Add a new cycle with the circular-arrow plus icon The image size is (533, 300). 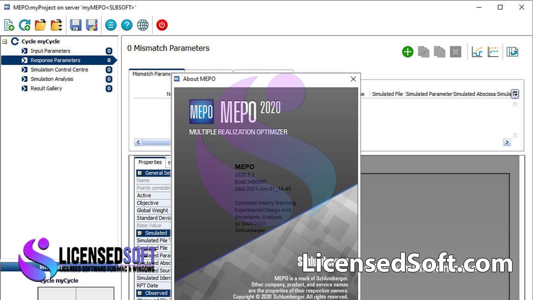(x=25, y=25)
